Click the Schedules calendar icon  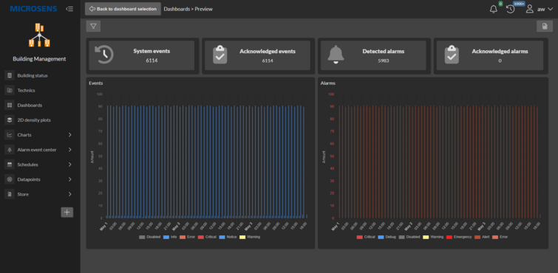click(10, 165)
